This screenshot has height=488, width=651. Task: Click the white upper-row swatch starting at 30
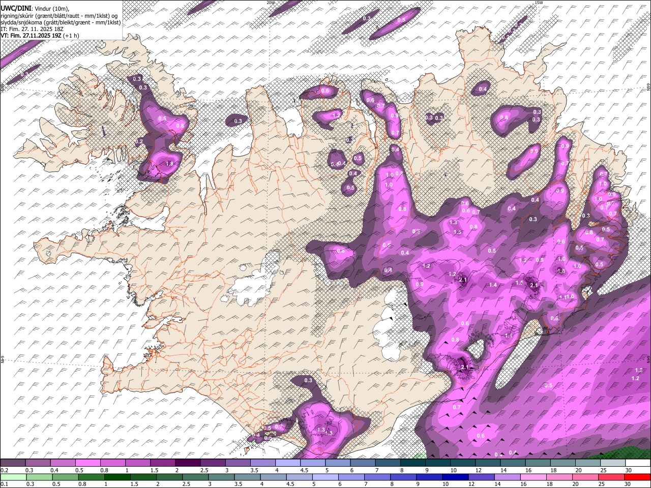point(637,463)
